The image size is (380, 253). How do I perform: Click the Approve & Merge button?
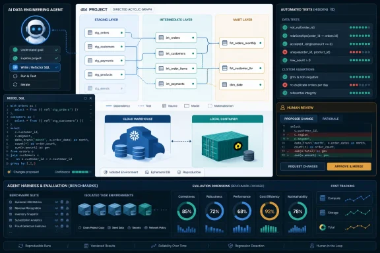(x=349, y=167)
